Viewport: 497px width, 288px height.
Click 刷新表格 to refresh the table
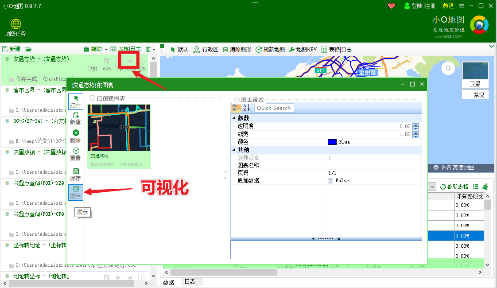click(x=454, y=187)
